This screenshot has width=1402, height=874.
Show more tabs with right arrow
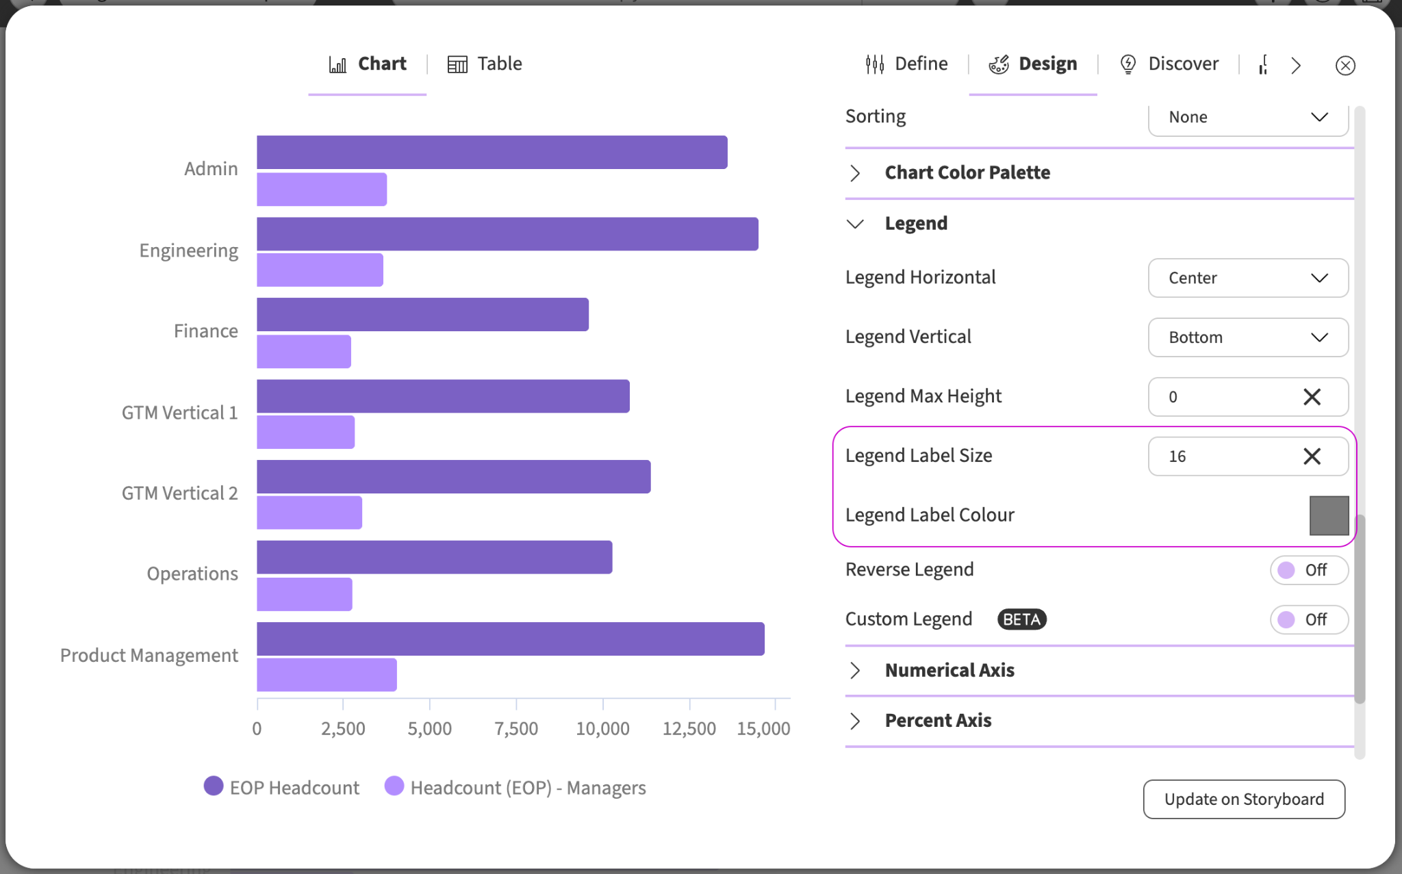1296,66
